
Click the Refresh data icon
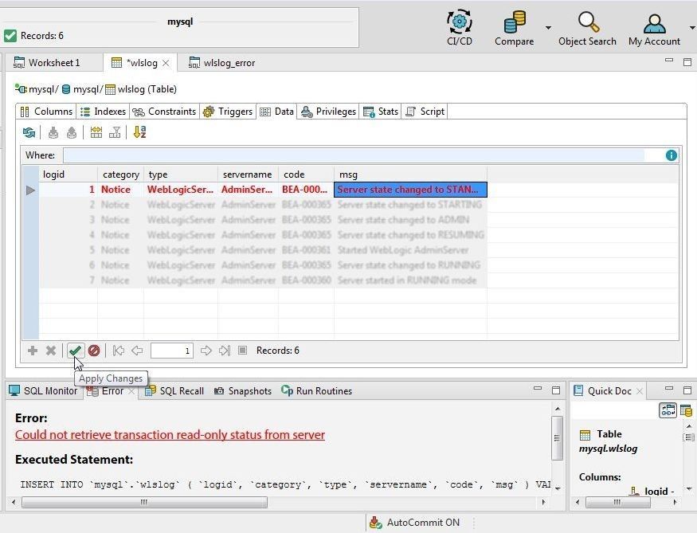29,132
